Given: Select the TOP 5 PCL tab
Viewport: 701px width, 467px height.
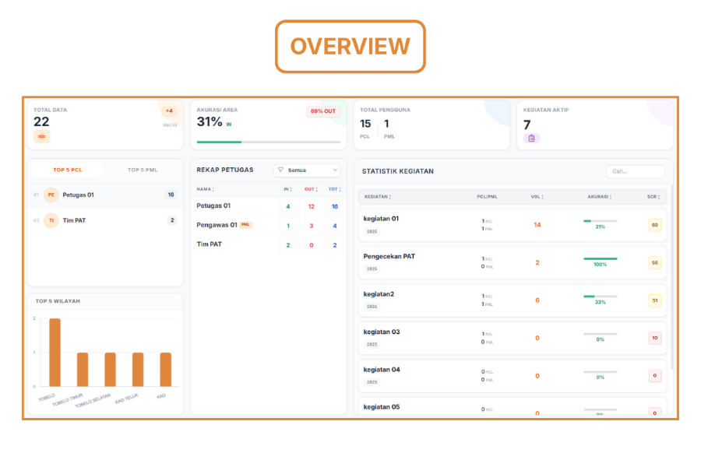Looking at the screenshot, I should pos(68,170).
